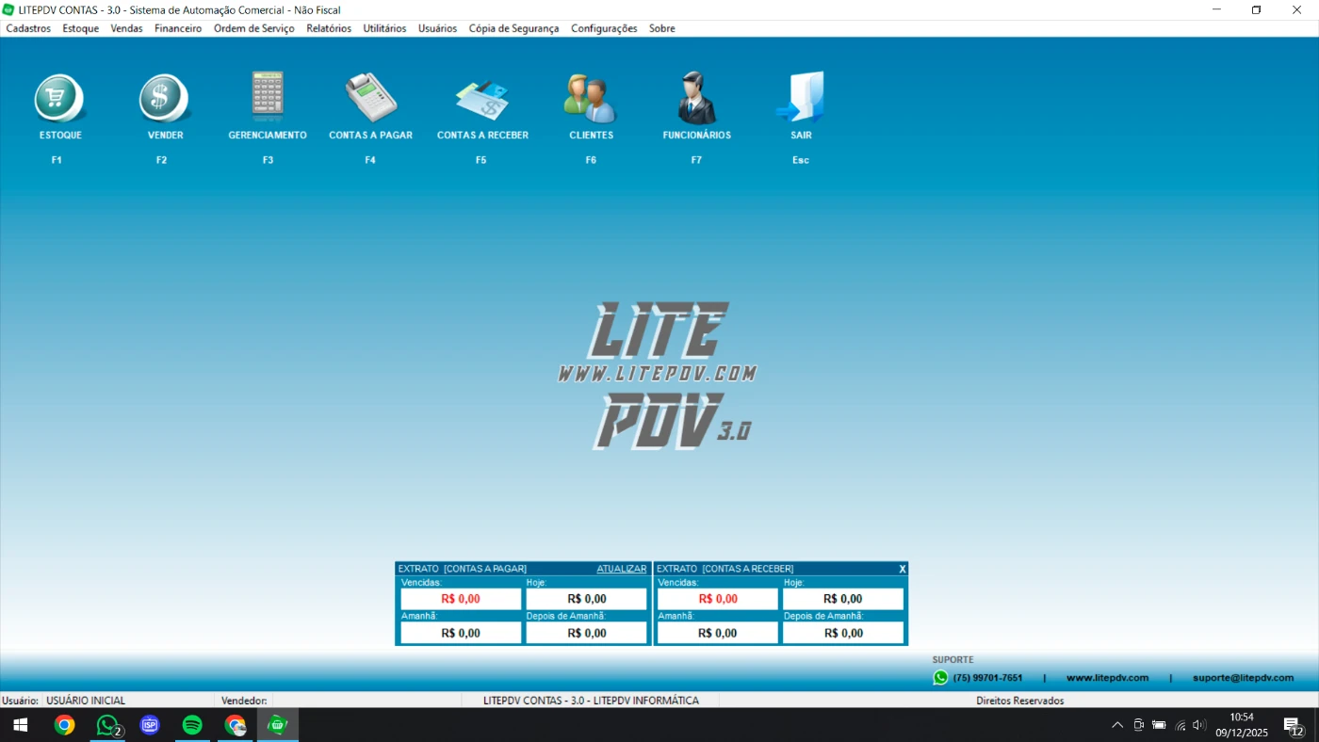Open the Ordem de Serviço menu
The width and height of the screenshot is (1319, 742).
coord(253,28)
